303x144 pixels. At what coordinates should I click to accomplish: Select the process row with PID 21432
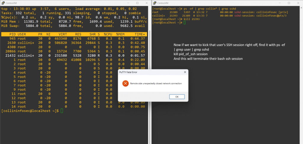pos(73,55)
